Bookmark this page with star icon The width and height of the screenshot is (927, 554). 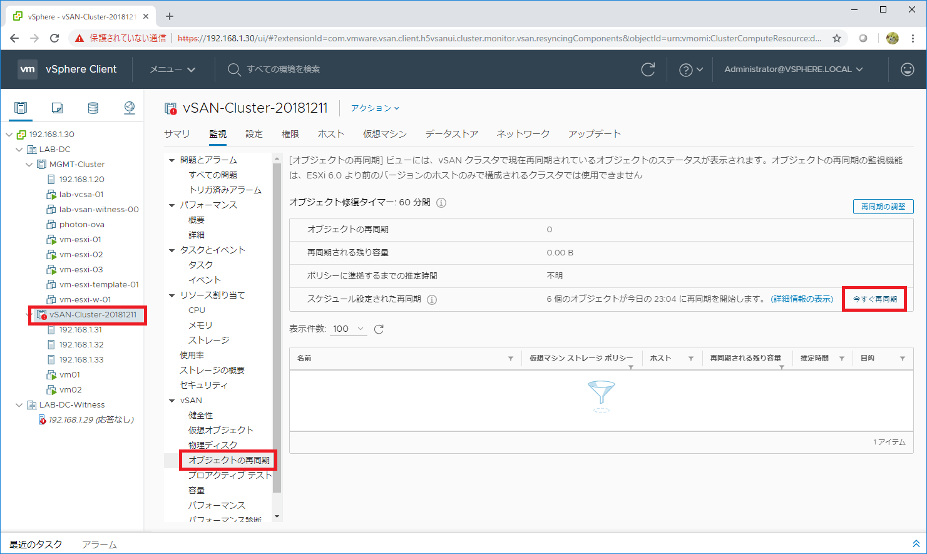click(837, 38)
